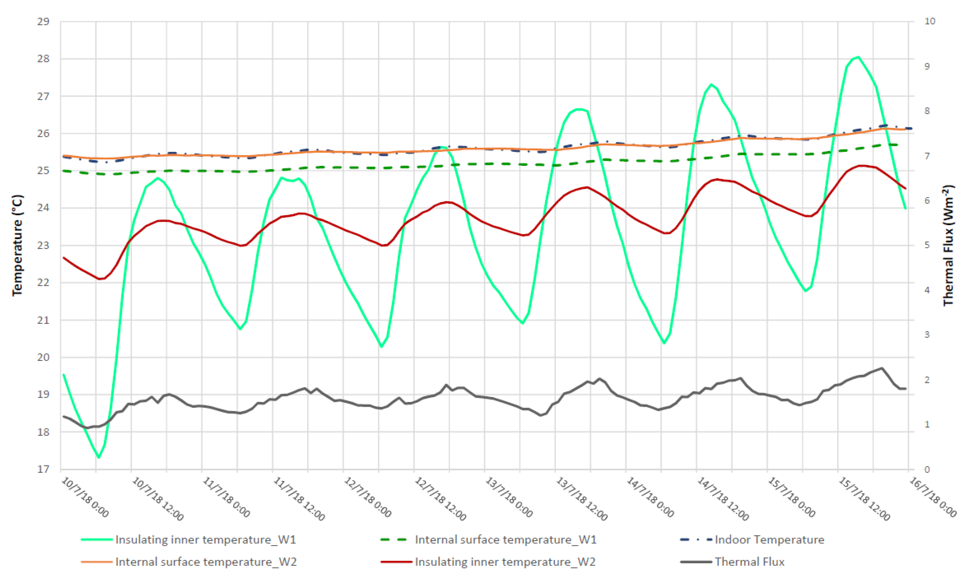The height and width of the screenshot is (577, 980).
Task: Click the x-axis label '12/7/18 0:00'
Action: click(x=368, y=497)
